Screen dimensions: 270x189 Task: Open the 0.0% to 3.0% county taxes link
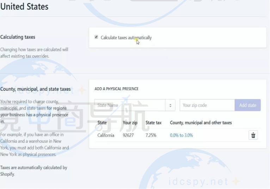coord(181,135)
